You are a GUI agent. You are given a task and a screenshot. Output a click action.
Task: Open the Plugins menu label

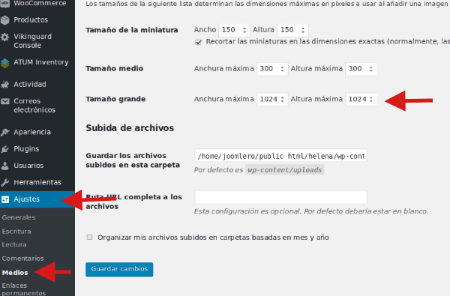(x=26, y=149)
